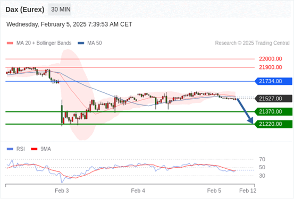Viewport: 294px width, 199px height.
Task: Click the blue downward forecast arrow
Action: 245,111
